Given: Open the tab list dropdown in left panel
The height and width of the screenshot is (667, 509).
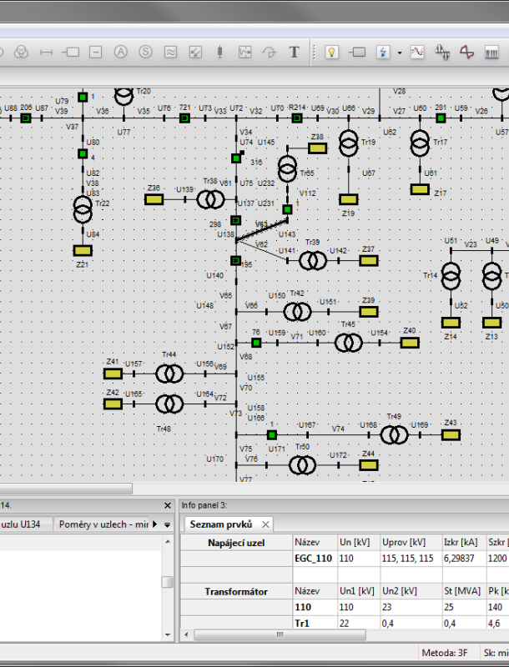Looking at the screenshot, I should 167,525.
